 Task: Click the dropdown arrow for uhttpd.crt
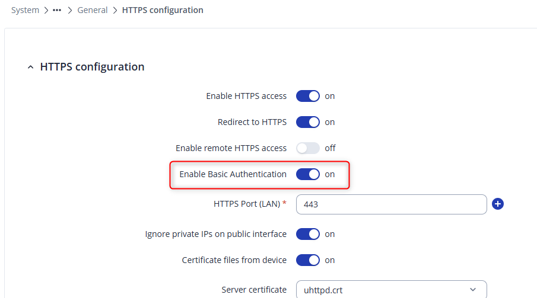click(x=473, y=290)
